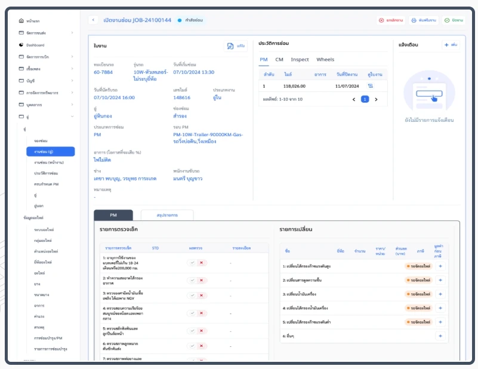Mark checklist item 3 as failed

(202, 295)
